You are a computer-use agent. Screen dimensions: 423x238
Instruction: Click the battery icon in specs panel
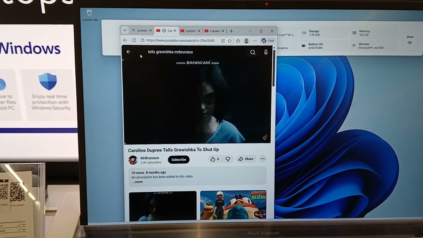tap(304, 46)
